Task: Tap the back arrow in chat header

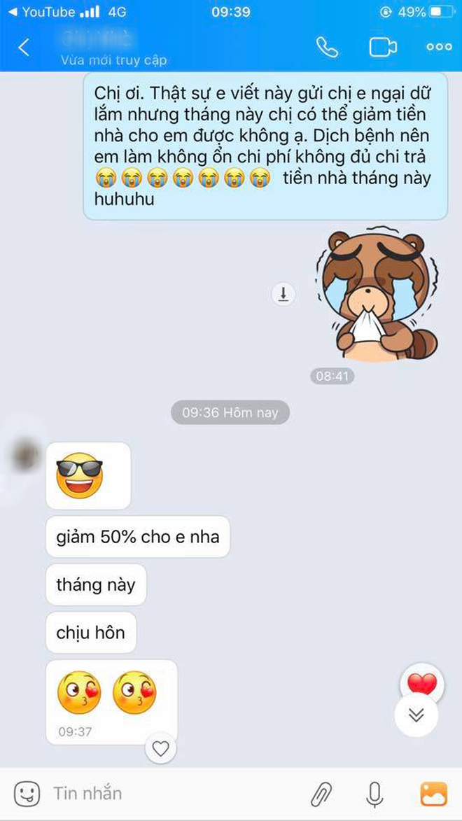Action: [24, 47]
